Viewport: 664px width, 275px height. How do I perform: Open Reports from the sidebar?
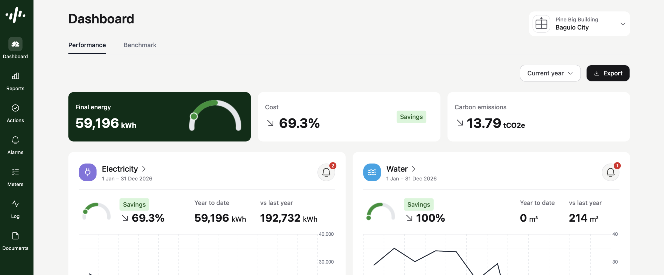15,81
